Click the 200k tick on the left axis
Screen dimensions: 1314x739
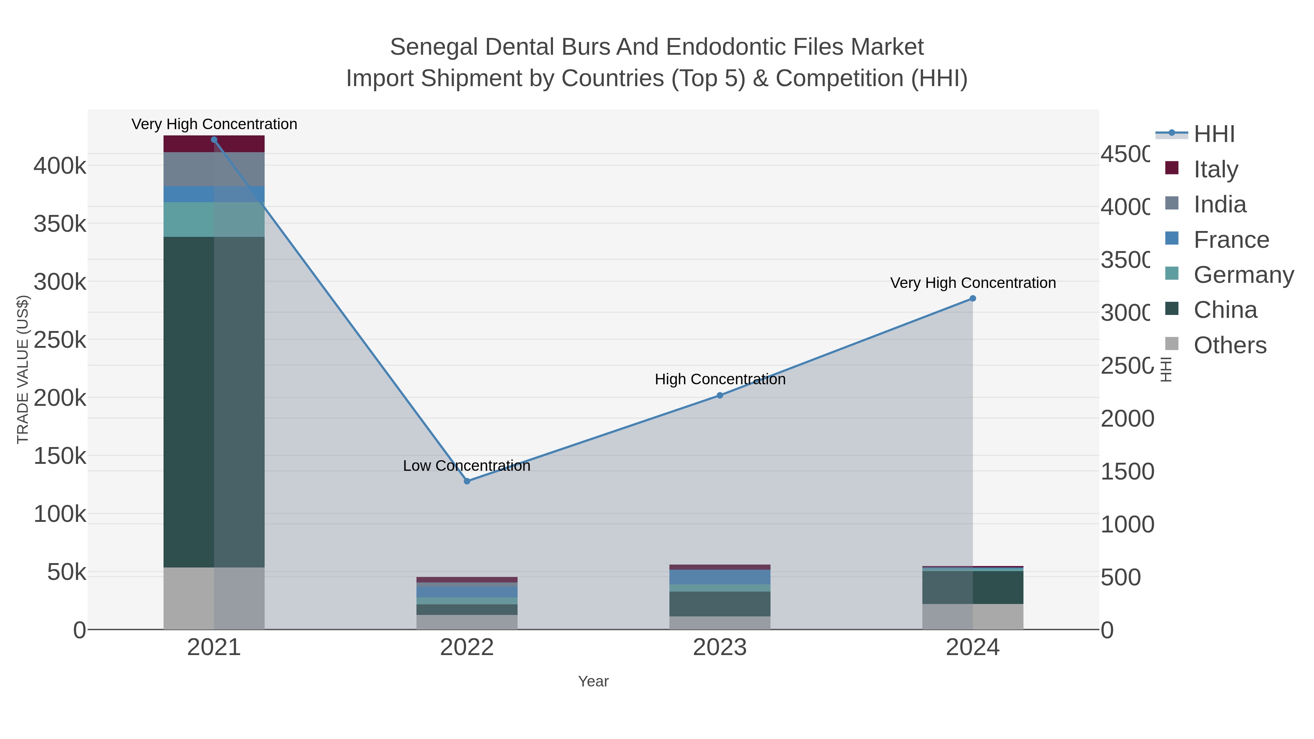(x=60, y=398)
